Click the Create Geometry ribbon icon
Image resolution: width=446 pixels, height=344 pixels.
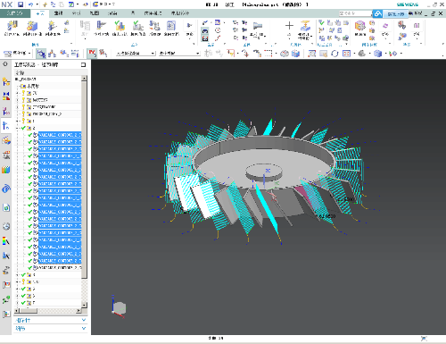pos(32,29)
